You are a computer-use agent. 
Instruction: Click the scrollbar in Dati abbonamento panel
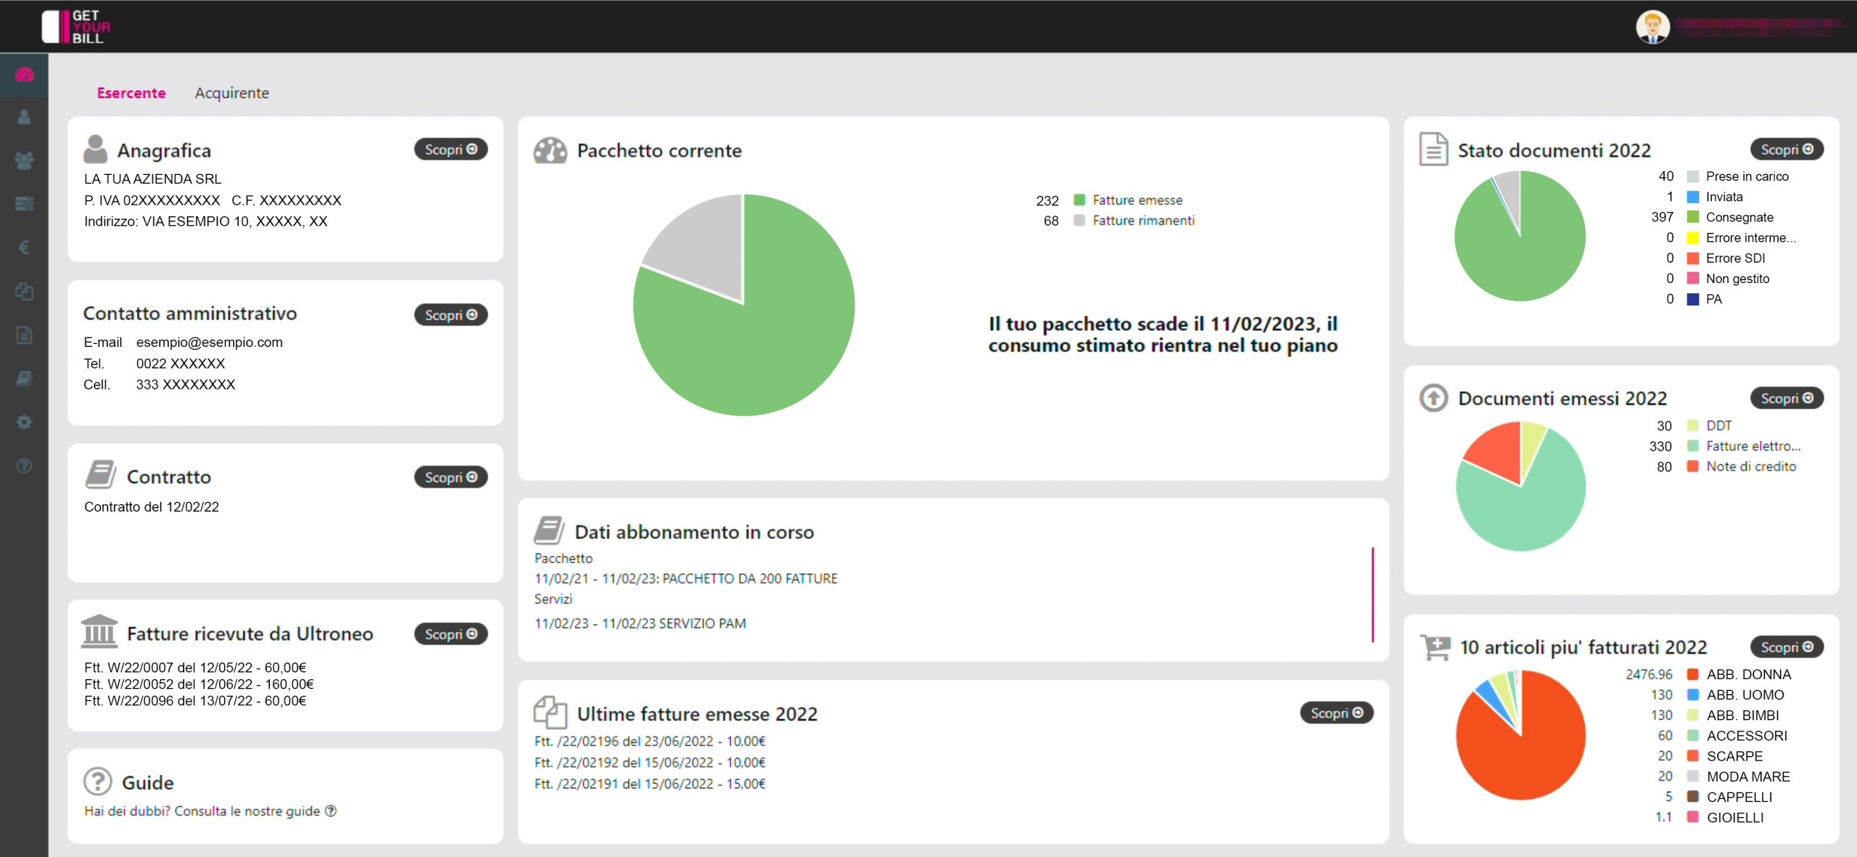click(1372, 594)
